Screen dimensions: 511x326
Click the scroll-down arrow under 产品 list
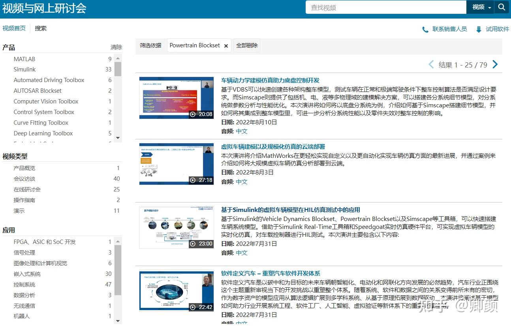[117, 138]
